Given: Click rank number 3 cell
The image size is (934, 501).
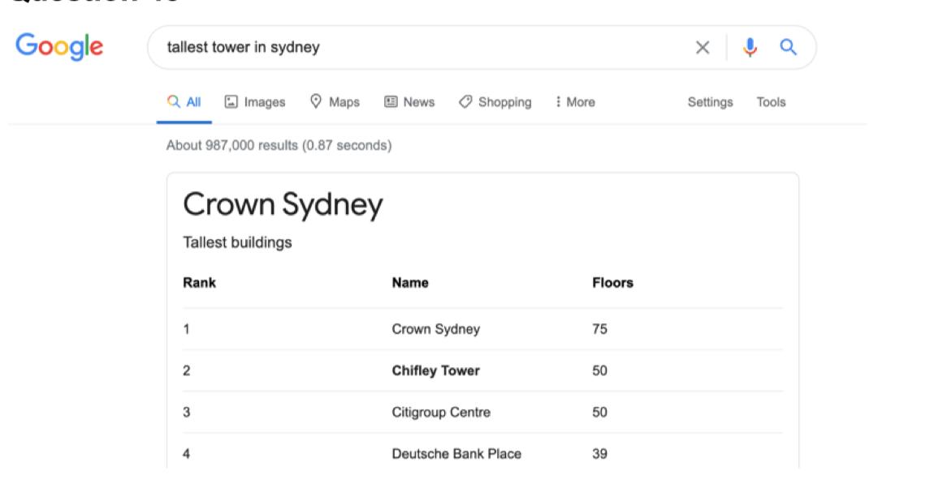Looking at the screenshot, I should (187, 413).
